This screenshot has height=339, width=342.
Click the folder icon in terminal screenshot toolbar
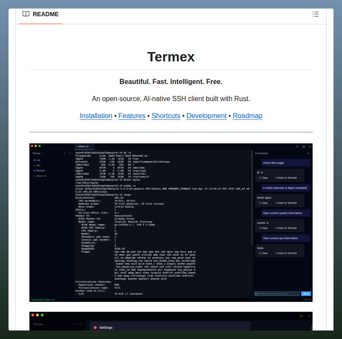(x=297, y=147)
